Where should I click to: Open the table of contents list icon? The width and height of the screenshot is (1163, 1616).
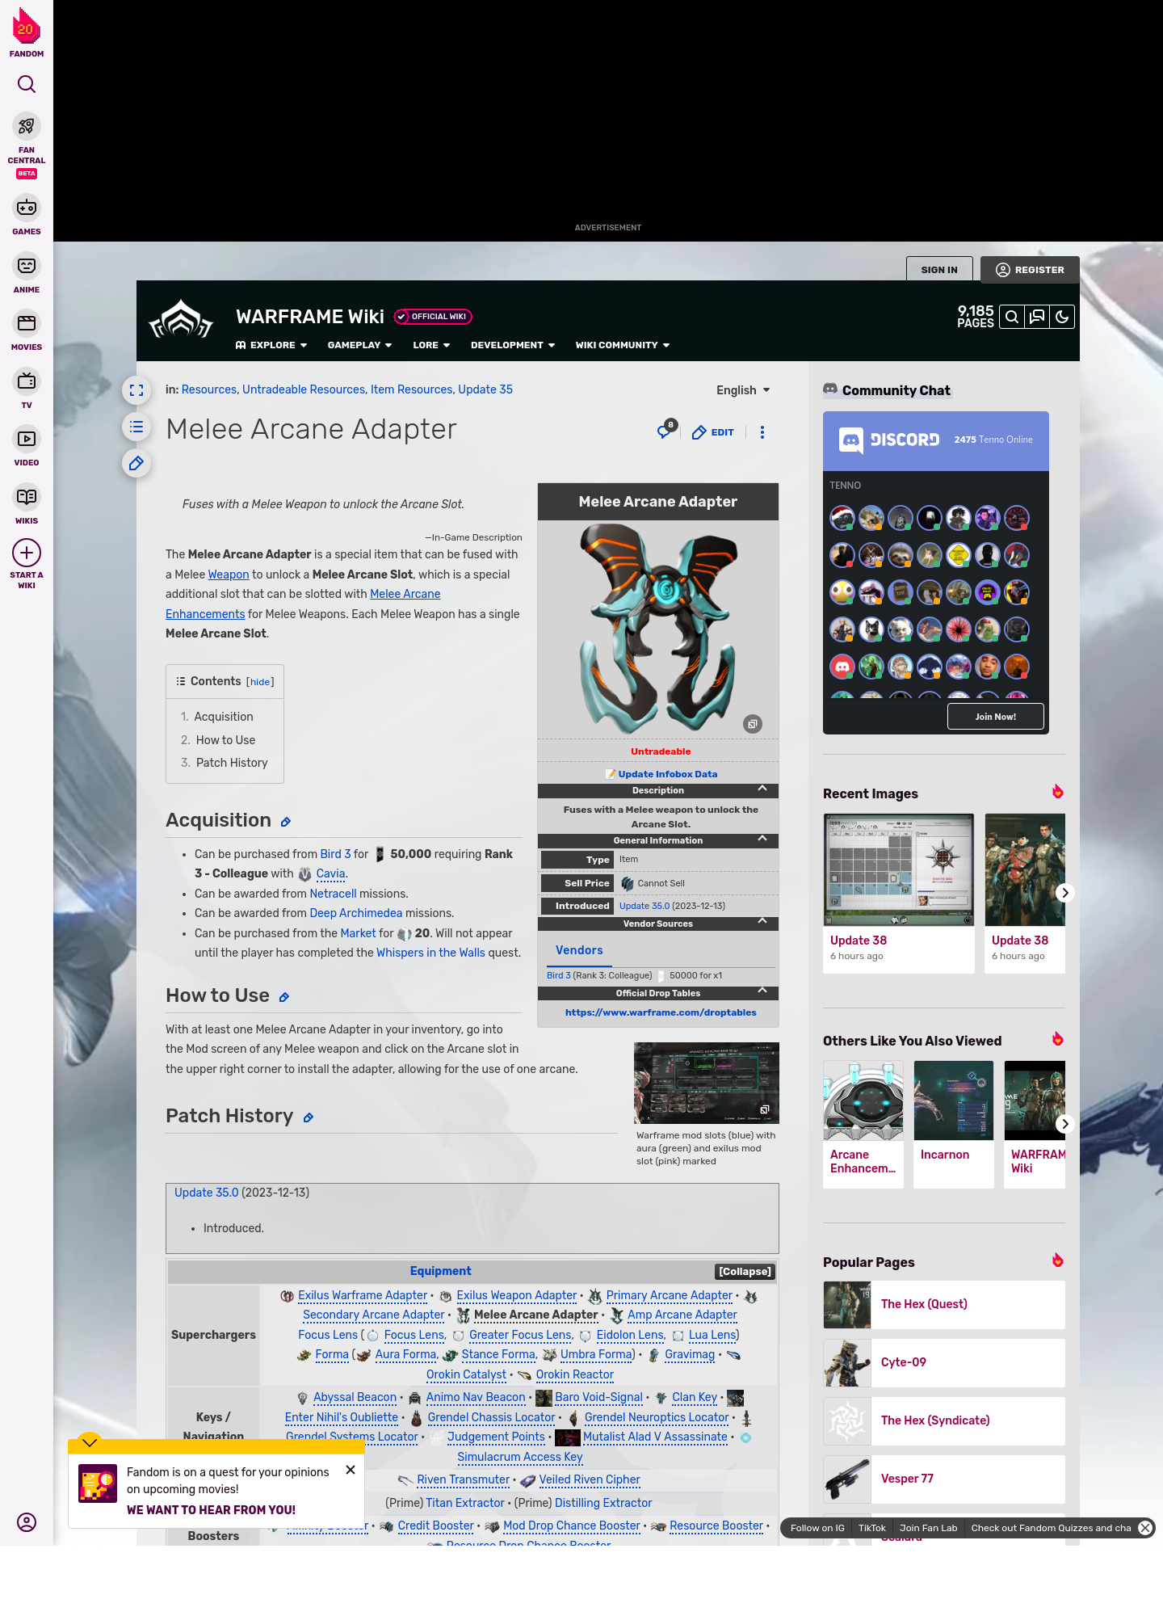point(136,427)
